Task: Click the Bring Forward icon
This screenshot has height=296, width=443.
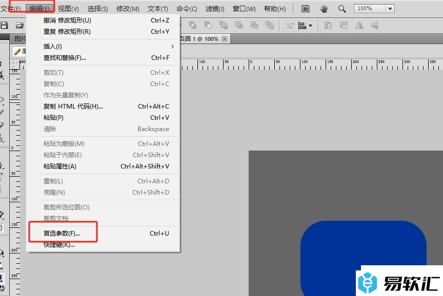Action: click(239, 26)
